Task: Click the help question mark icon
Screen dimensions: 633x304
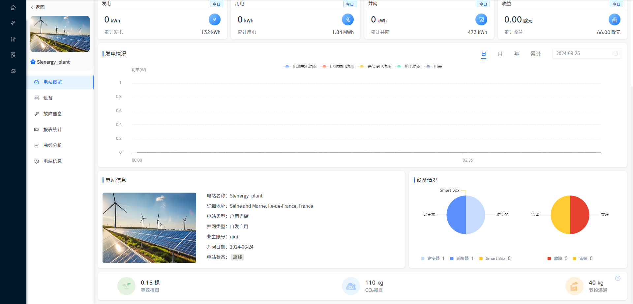Action: click(x=618, y=278)
